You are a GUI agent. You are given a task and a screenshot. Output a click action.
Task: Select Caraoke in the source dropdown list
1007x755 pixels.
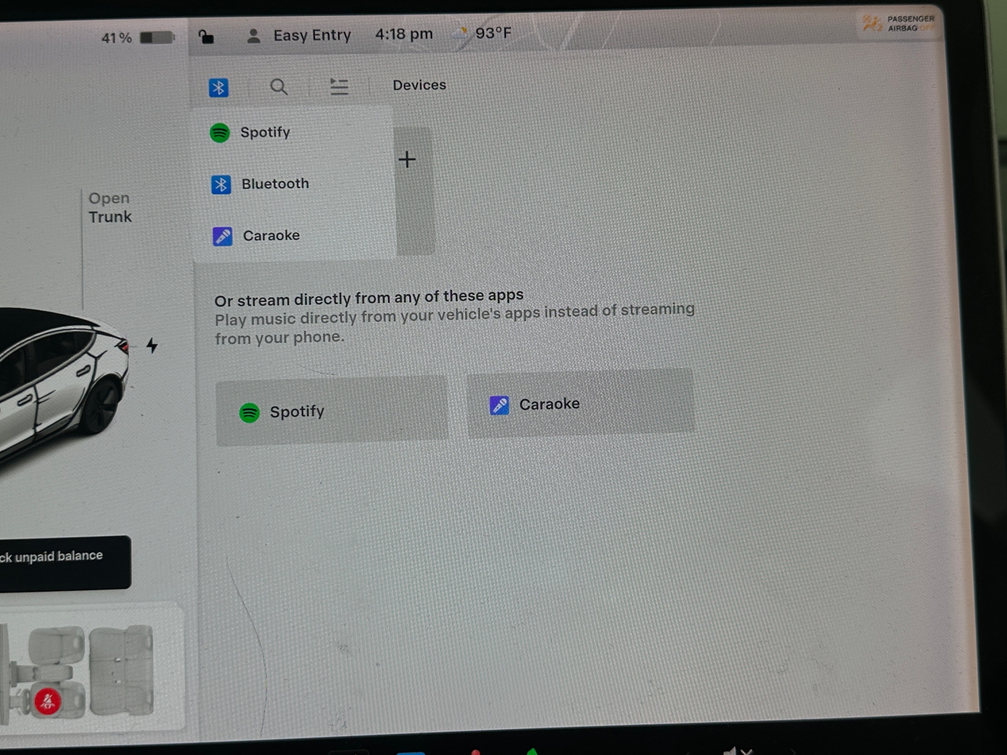295,236
